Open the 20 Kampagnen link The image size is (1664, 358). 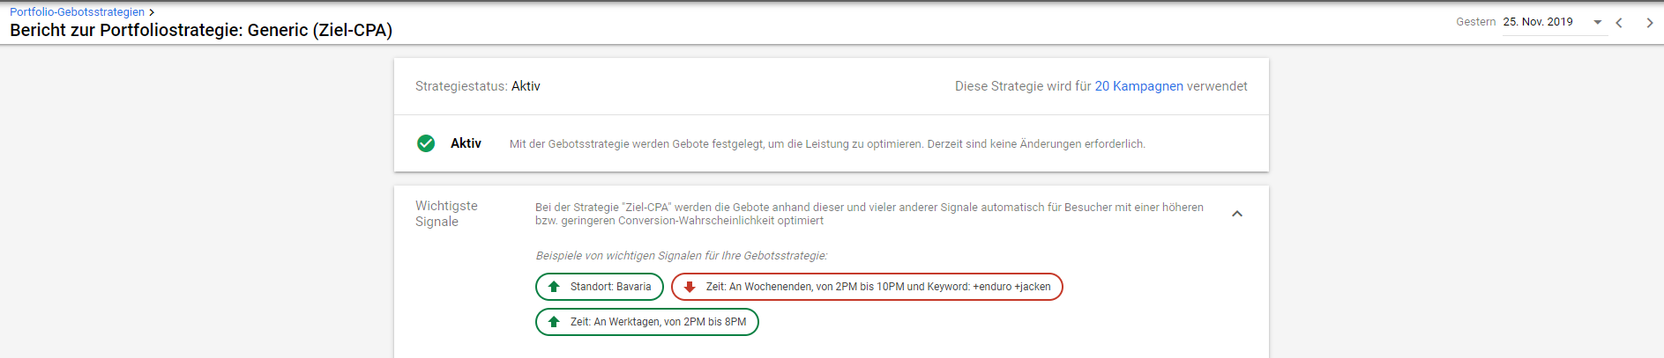point(1138,86)
